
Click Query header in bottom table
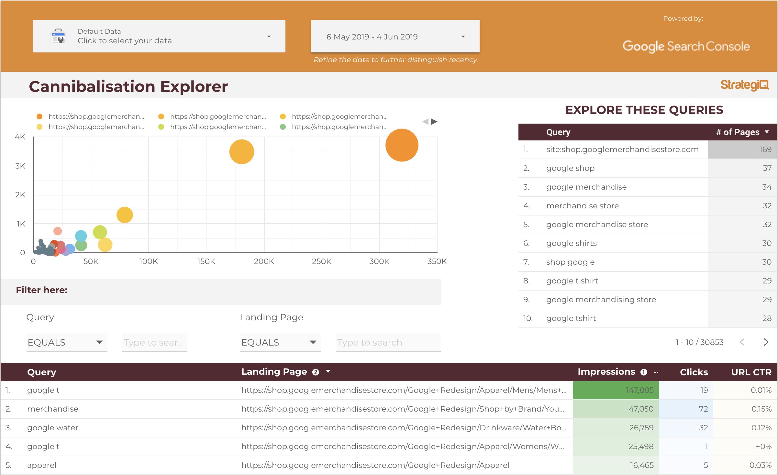[x=41, y=372]
